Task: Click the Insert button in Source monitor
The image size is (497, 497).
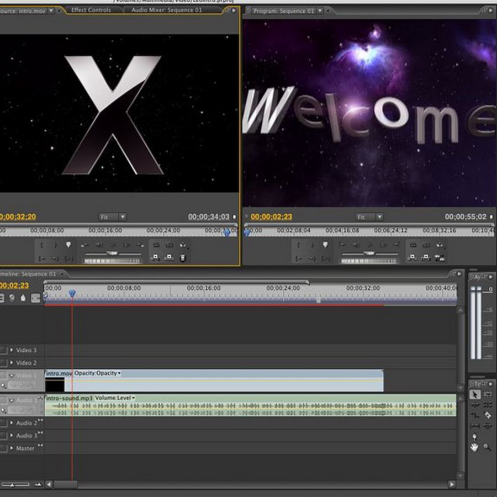Action: pyautogui.click(x=156, y=257)
